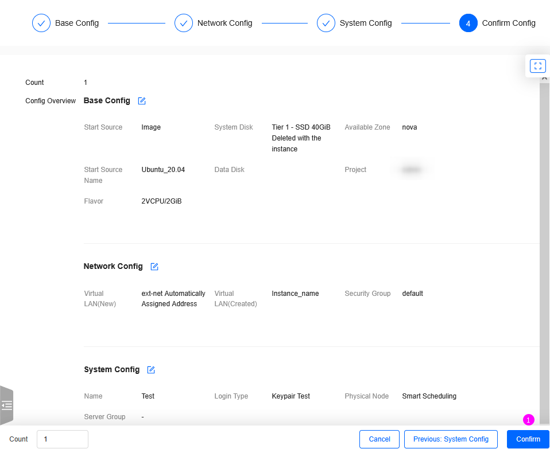Click the 2VCPU/2GiB flavor value

tap(161, 201)
